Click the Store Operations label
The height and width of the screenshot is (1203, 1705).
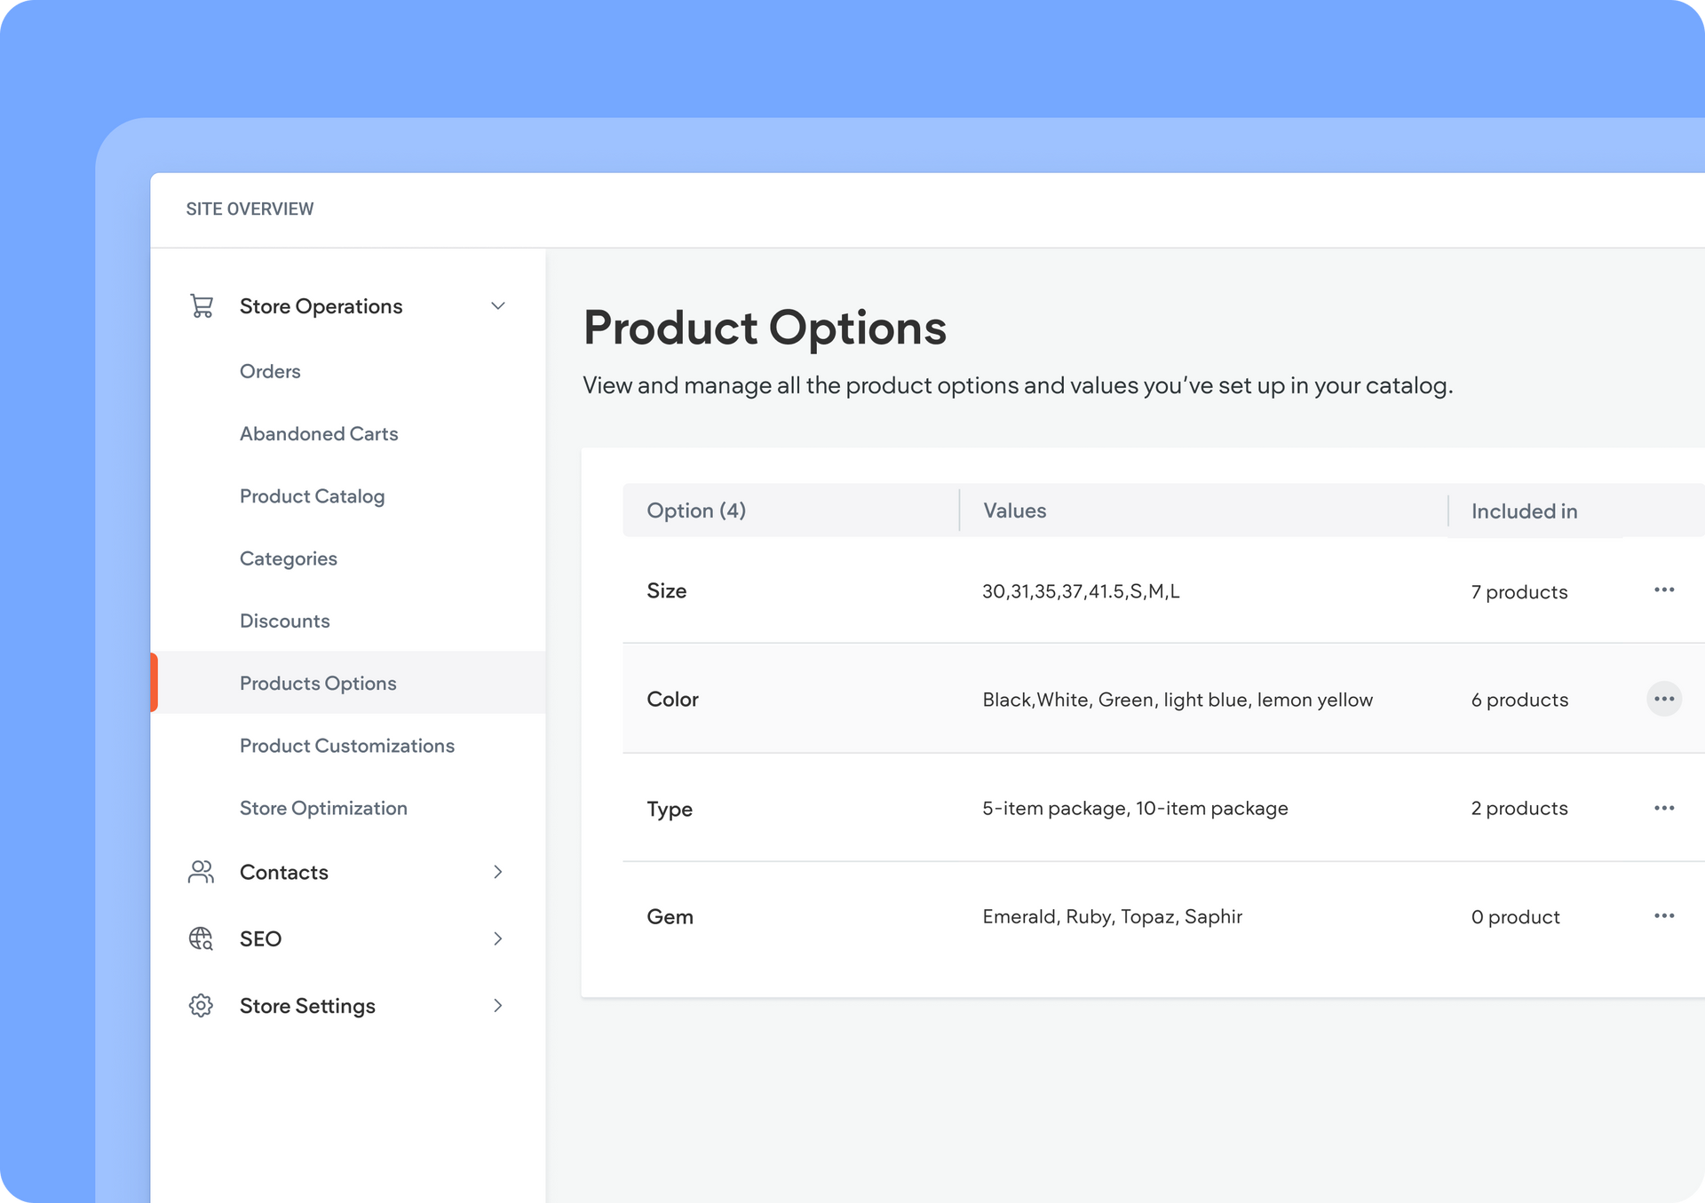(321, 306)
